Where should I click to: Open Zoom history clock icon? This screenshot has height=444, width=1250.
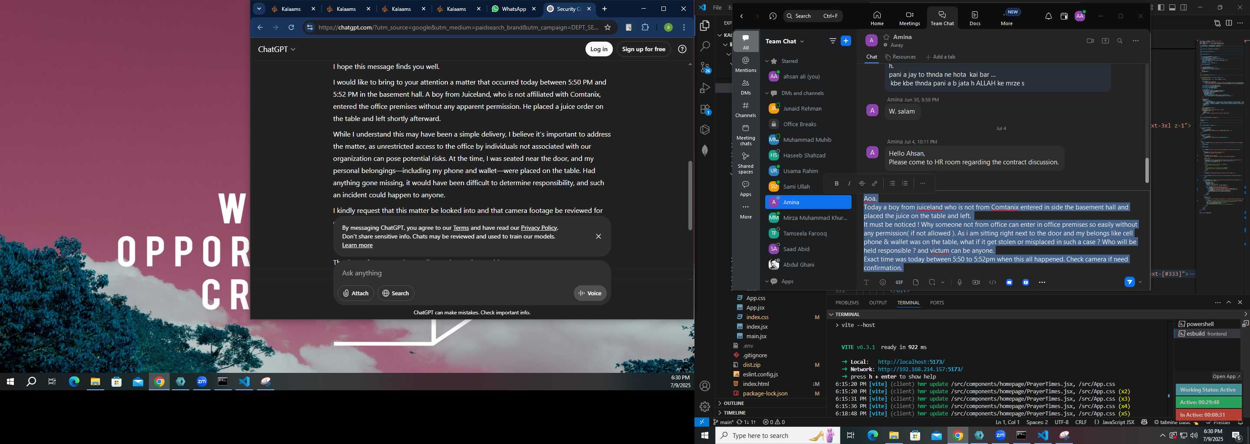point(773,16)
